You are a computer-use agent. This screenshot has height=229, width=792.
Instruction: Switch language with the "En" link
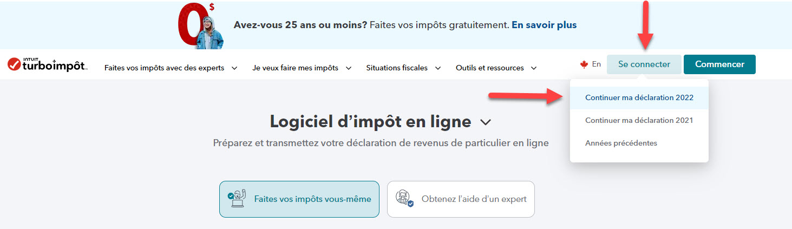(x=596, y=64)
